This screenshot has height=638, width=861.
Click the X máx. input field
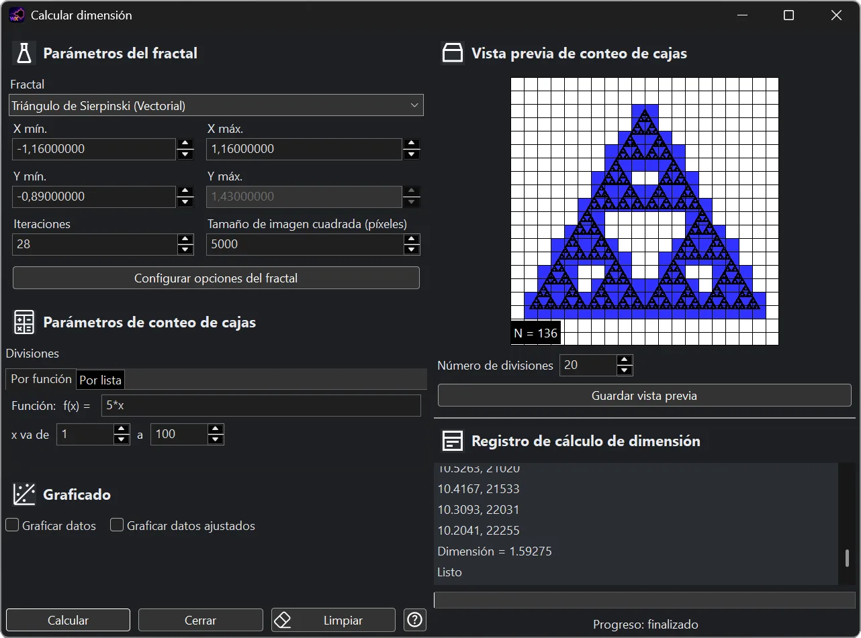pos(304,149)
